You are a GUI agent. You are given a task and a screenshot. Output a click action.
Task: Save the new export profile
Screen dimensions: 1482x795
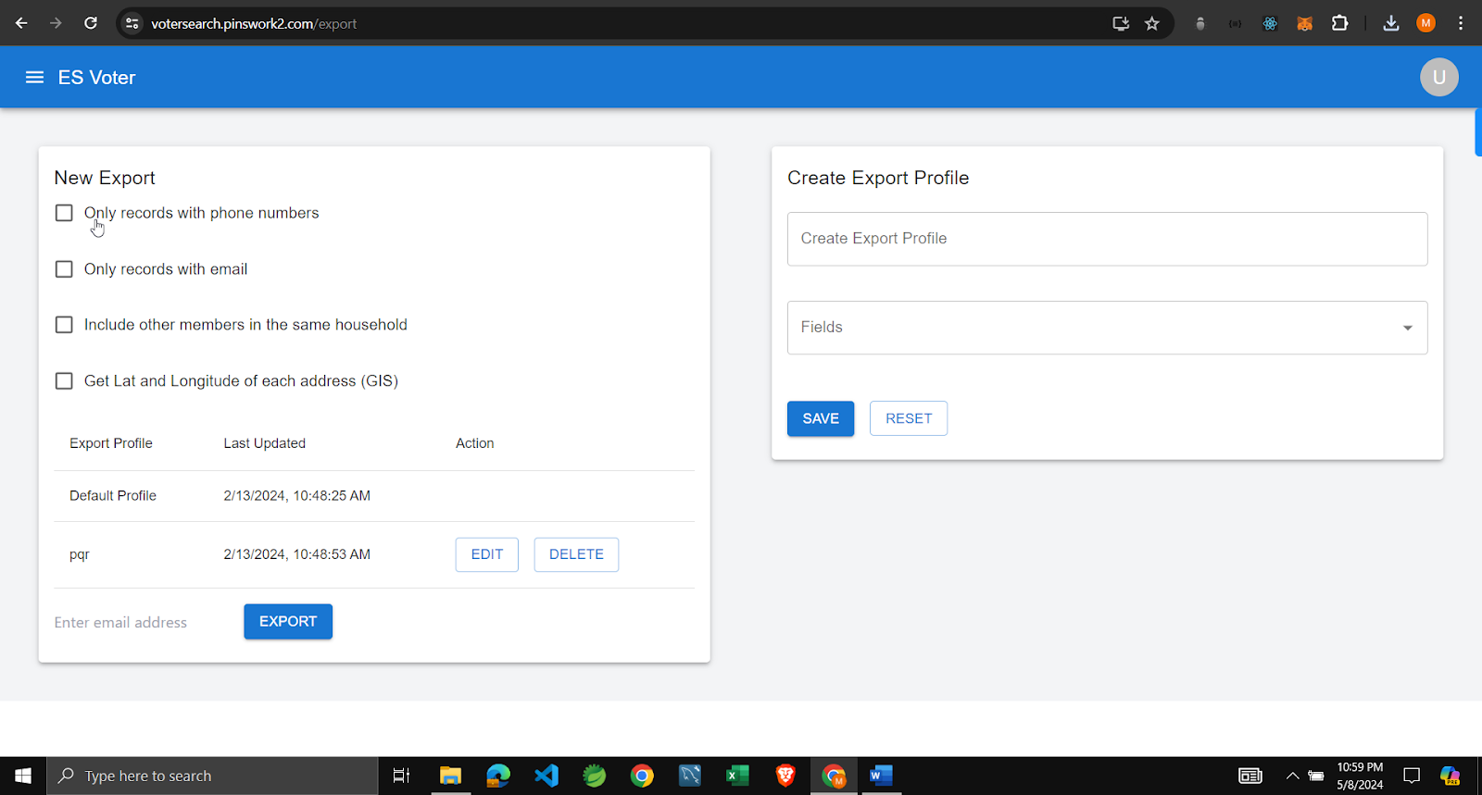[821, 418]
